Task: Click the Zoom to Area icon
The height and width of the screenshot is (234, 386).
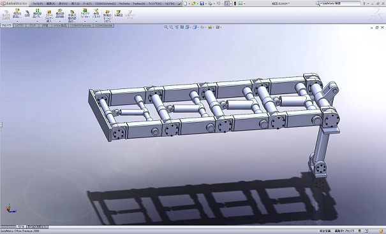Action: coord(171,27)
